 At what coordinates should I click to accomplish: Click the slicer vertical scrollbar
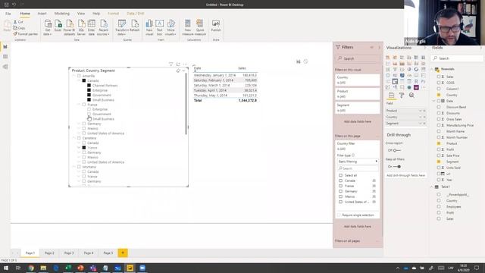tap(186, 104)
